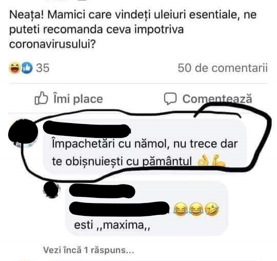Click the first crying-laughing emoji in reply

pos(181,209)
